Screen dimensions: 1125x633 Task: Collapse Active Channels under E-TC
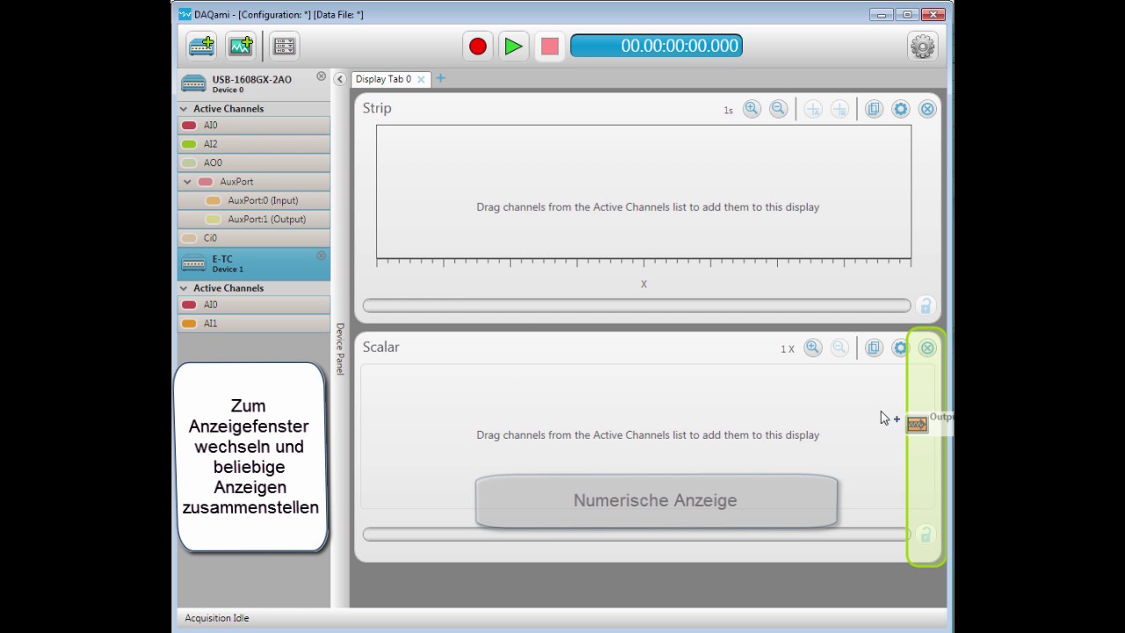pyautogui.click(x=184, y=288)
